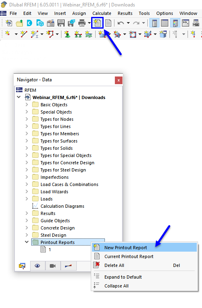Choose Current Printout Report in context menu

(145, 256)
